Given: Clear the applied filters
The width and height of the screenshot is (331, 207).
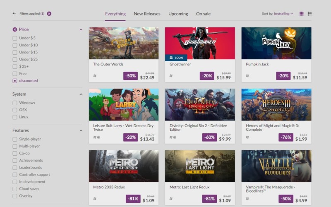Looking at the screenshot, I should 49,14.
